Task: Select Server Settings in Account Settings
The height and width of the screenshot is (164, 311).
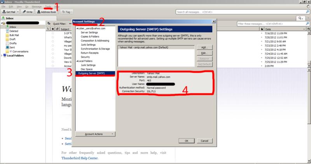Action: point(89,33)
